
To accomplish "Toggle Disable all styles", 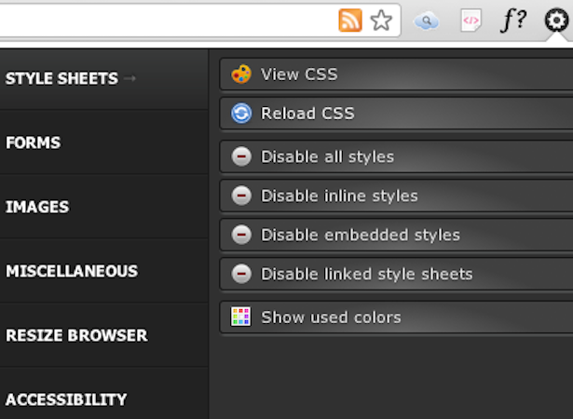I will 396,156.
